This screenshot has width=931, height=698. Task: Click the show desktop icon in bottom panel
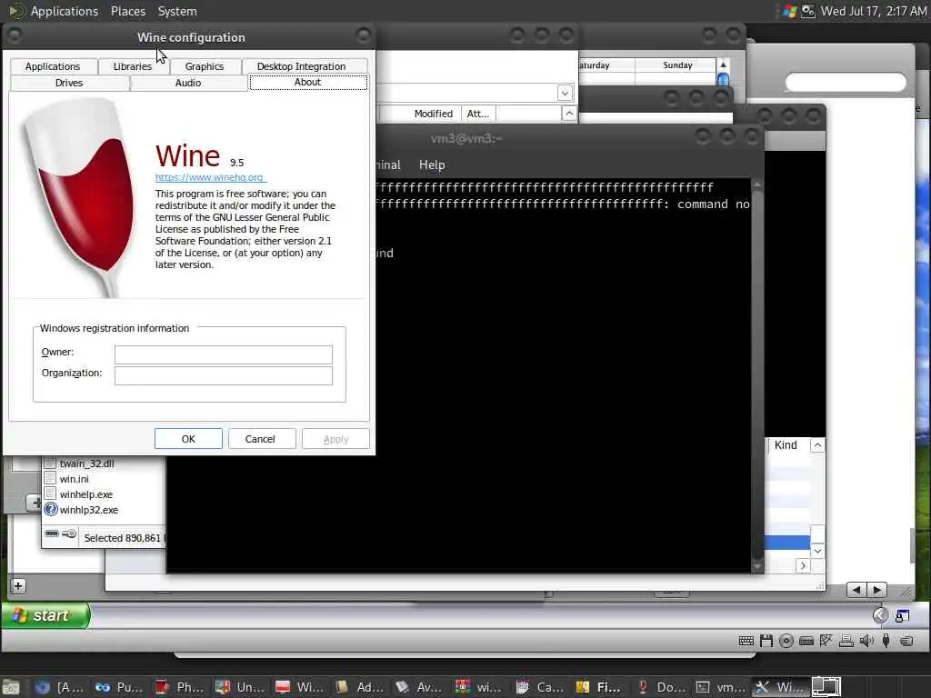click(x=11, y=687)
